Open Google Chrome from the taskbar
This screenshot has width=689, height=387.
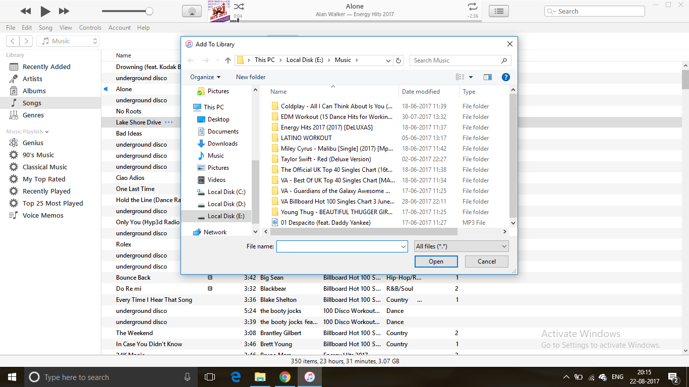tap(285, 377)
